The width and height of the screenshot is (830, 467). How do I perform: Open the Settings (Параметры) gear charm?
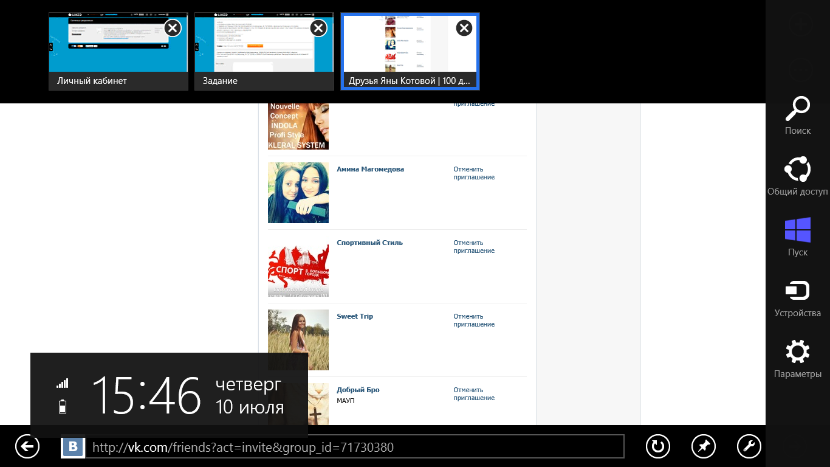[797, 359]
